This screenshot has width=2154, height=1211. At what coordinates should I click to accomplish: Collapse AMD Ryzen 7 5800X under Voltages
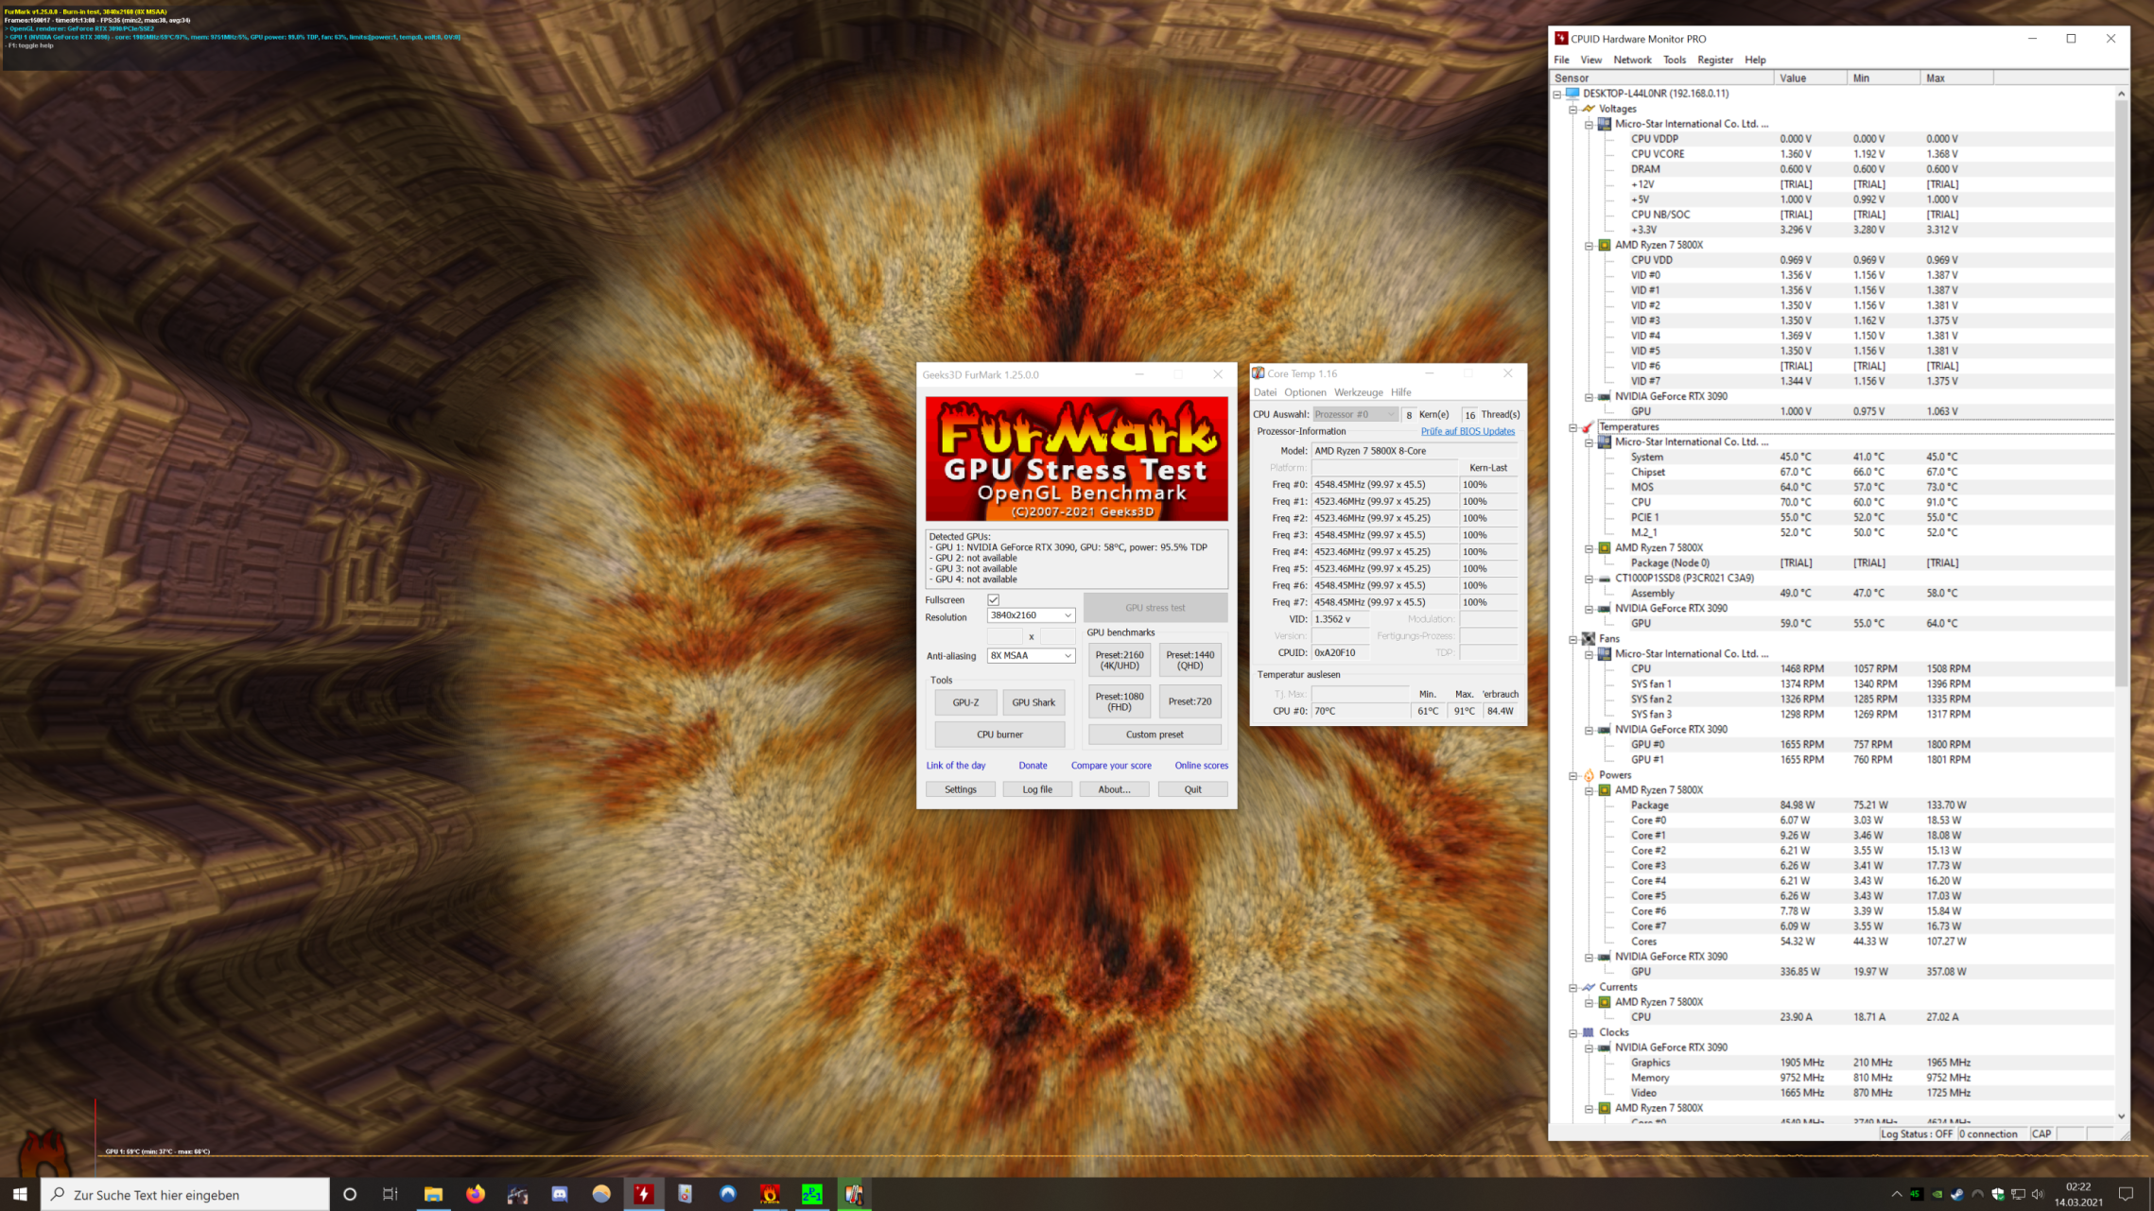(1589, 245)
